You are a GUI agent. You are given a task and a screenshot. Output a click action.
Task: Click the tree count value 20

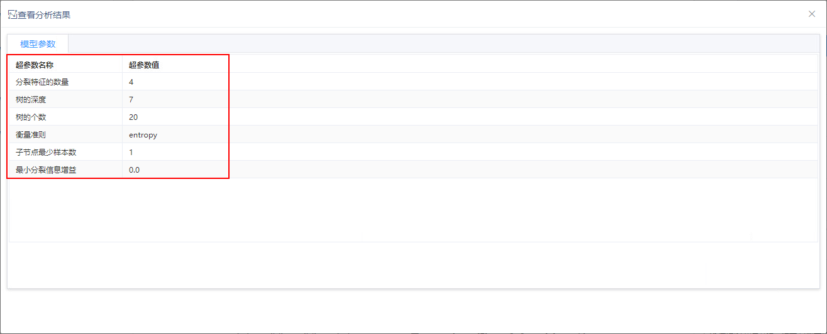133,117
